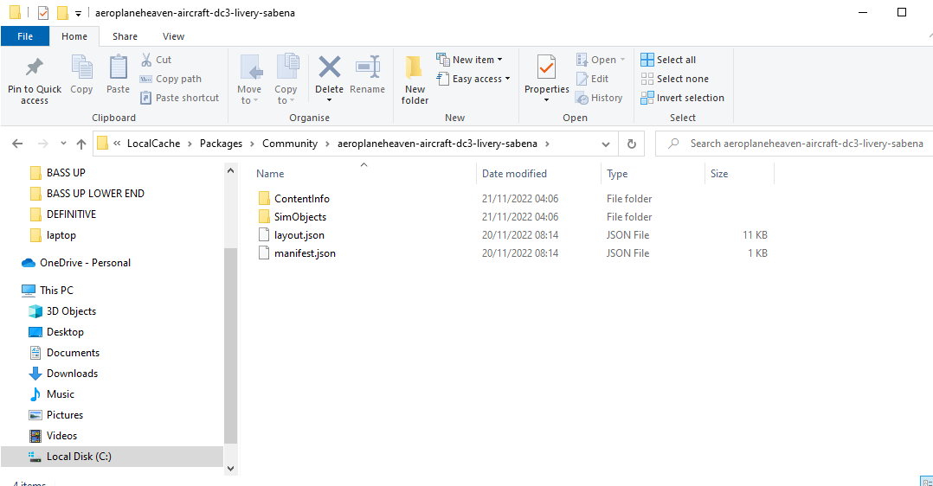933x486 pixels.
Task: Select the layout.json file
Action: (x=292, y=235)
